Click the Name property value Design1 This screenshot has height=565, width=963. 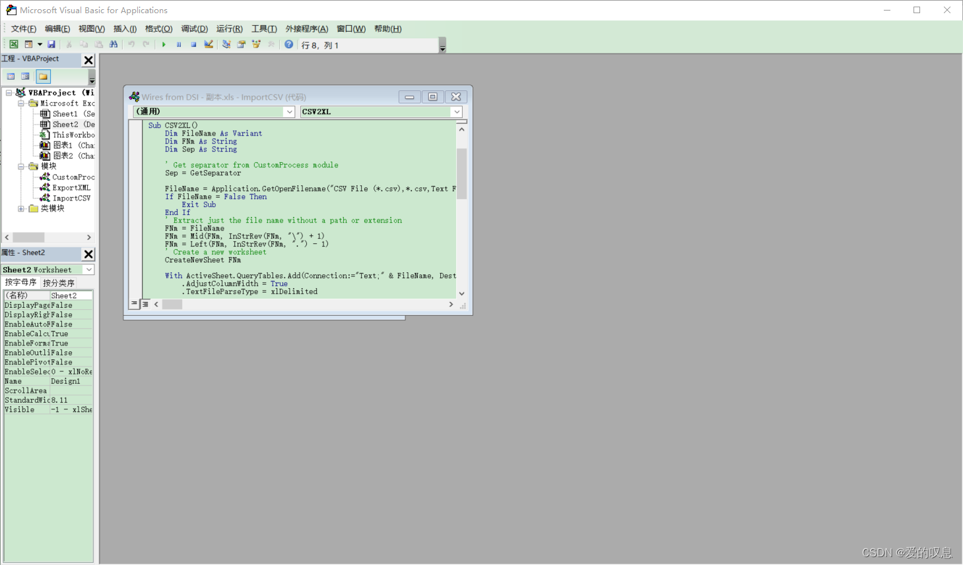point(71,381)
